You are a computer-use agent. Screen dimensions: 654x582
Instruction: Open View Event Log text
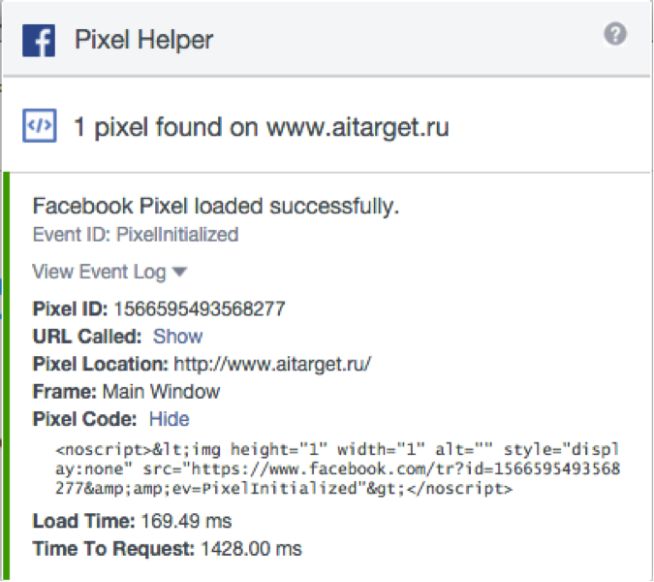99,272
